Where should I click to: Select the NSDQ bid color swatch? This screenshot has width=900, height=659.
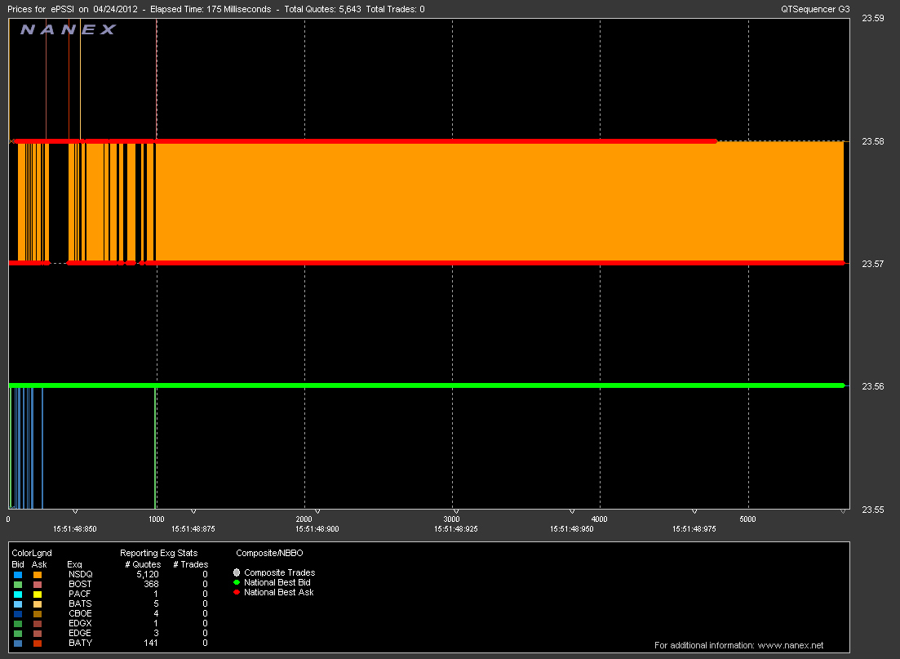click(18, 575)
